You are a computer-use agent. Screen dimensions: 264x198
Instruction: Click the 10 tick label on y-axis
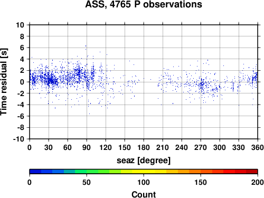point(20,25)
